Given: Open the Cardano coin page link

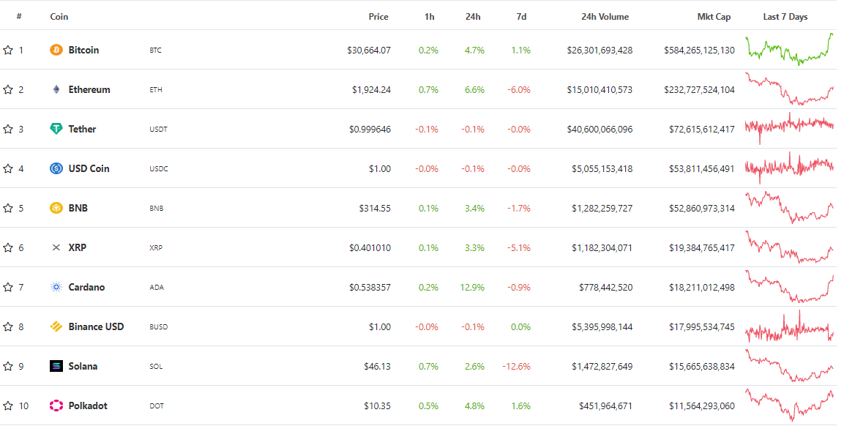Looking at the screenshot, I should click(x=86, y=287).
